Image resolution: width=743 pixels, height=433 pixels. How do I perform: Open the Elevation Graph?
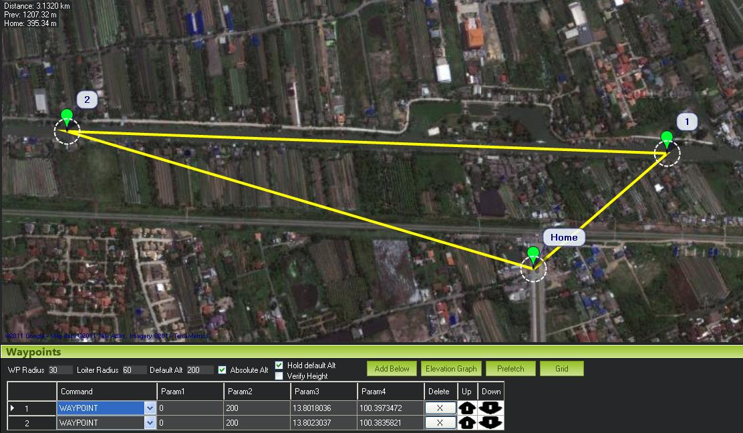[450, 369]
